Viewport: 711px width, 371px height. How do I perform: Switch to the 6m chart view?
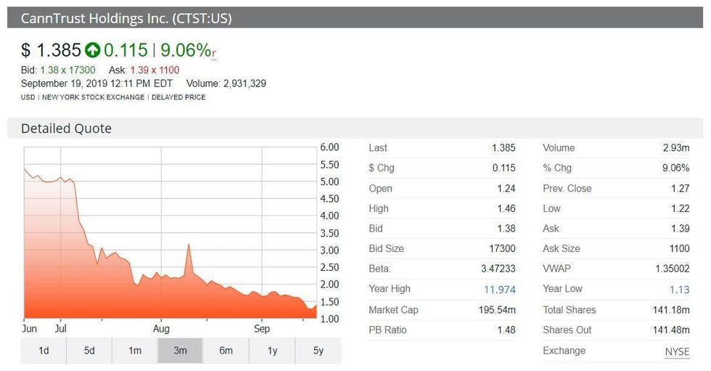226,351
